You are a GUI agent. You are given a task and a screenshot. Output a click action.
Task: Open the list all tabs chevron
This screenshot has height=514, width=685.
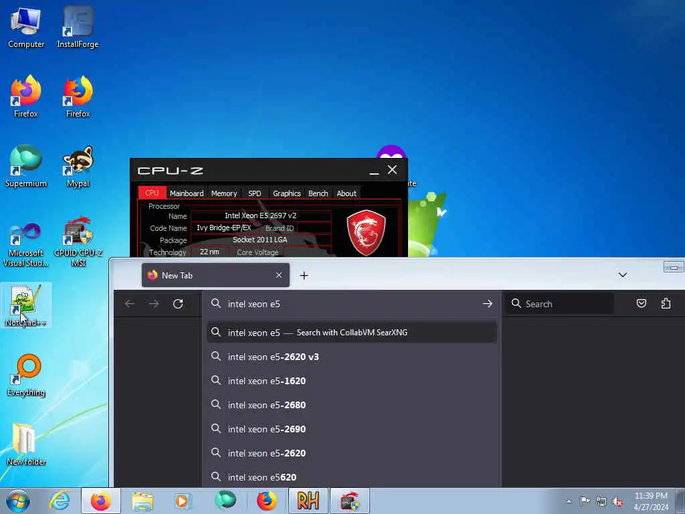click(x=623, y=275)
